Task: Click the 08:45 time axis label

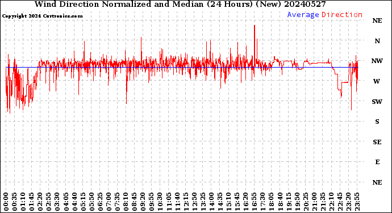Action: tap(135, 202)
